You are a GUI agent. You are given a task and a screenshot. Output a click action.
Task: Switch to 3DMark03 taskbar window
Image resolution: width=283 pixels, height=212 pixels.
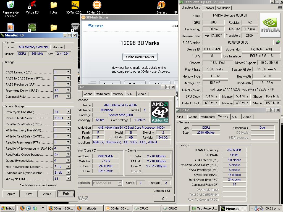click(118, 208)
